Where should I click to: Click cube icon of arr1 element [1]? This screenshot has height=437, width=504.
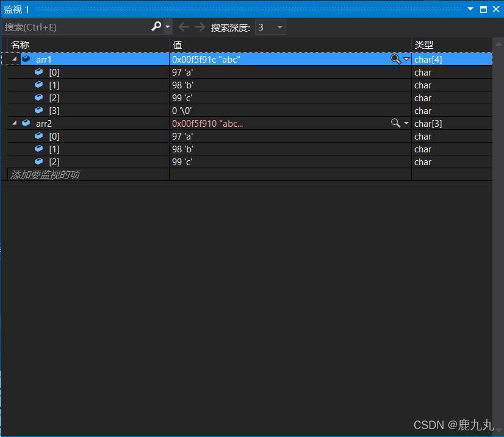point(39,85)
